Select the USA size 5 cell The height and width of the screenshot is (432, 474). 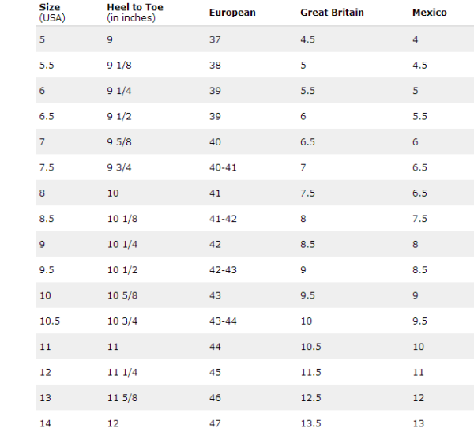pos(42,39)
